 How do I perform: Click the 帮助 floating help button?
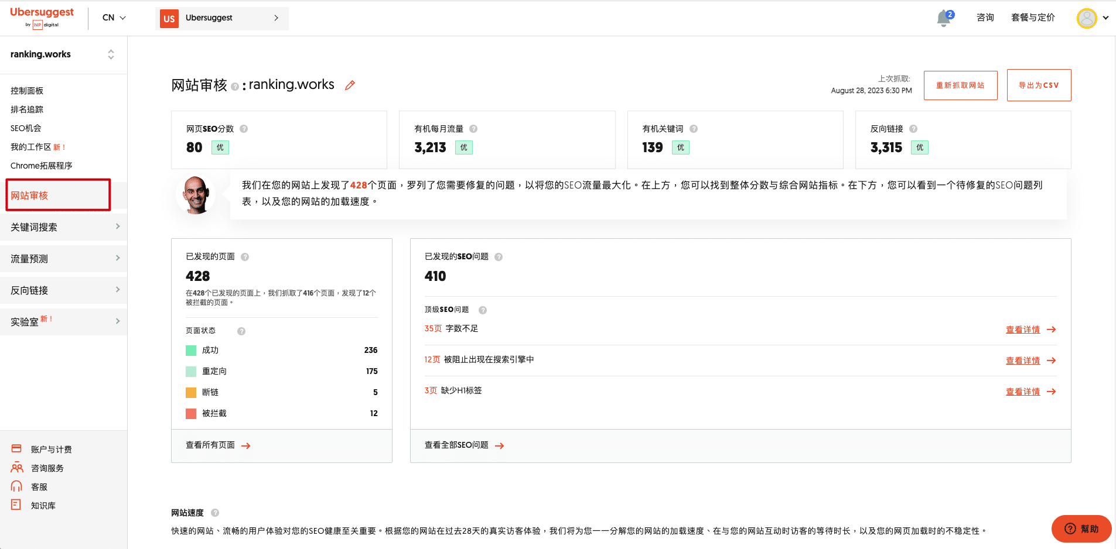1081,529
